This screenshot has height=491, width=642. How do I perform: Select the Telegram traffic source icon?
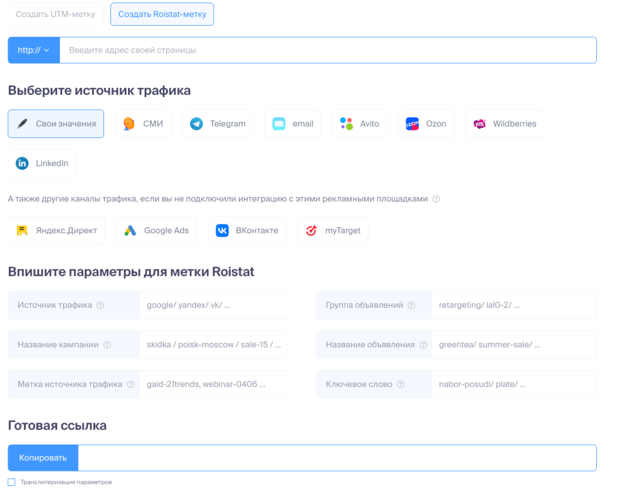click(x=197, y=124)
